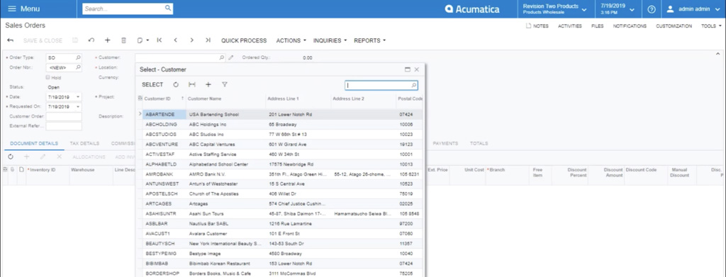Click the External Reference input field
This screenshot has height=277, width=726.
[x=64, y=126]
